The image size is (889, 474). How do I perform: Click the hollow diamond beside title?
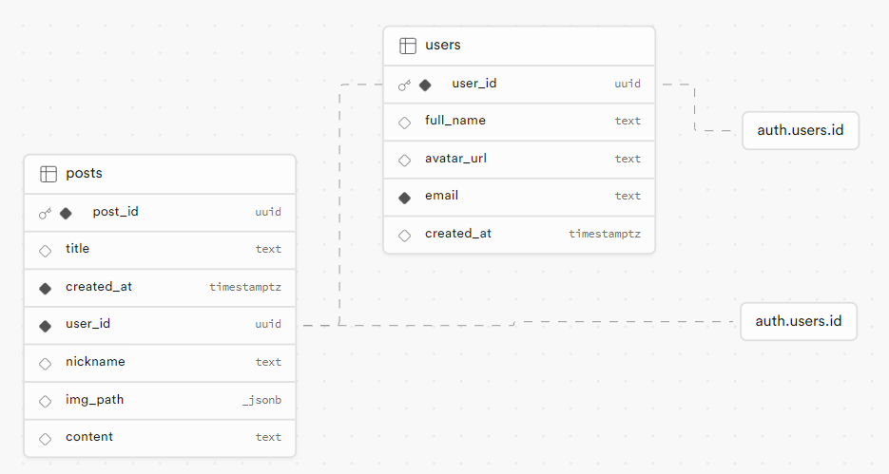45,251
